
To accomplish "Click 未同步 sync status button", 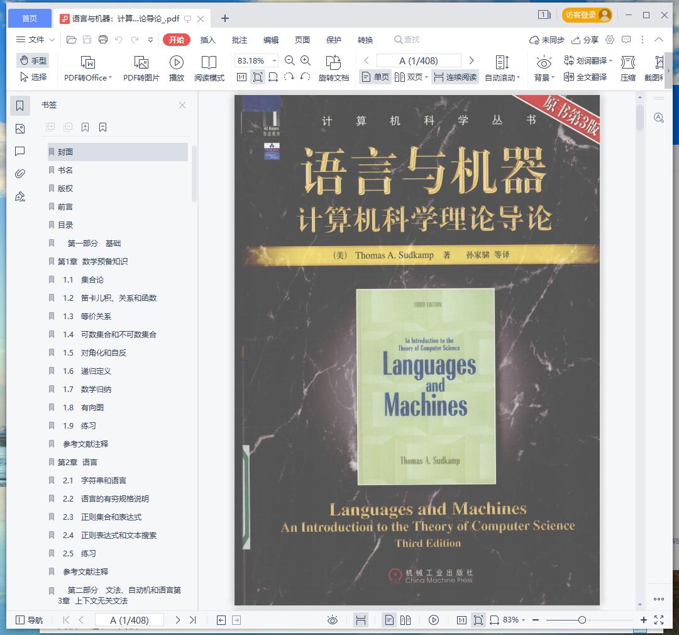I will 546,40.
